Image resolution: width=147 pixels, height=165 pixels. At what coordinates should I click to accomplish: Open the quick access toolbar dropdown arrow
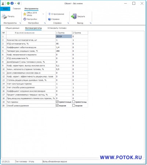[x=15, y=3]
